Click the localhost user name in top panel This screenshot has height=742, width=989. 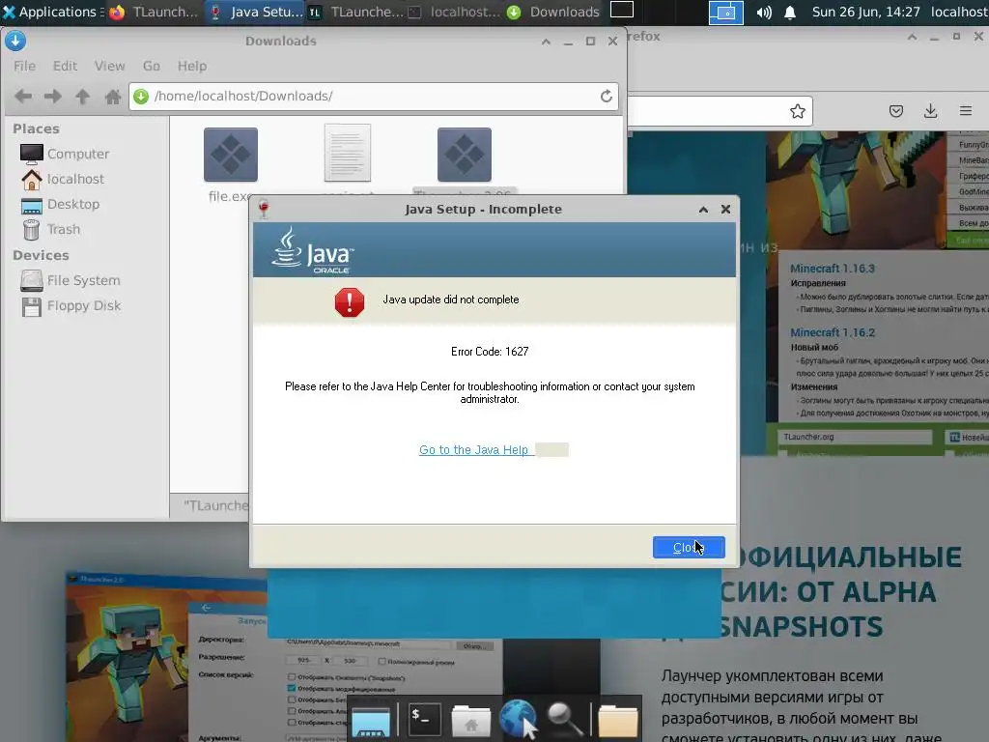pos(959,12)
